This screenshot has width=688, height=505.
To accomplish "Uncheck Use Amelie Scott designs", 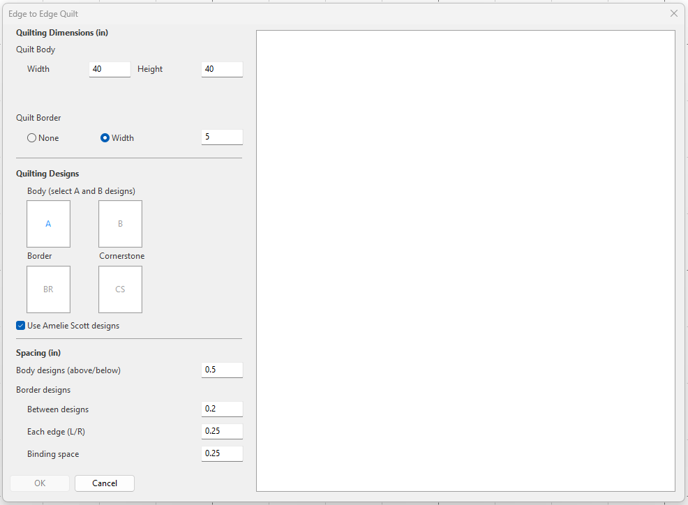I will (x=21, y=326).
